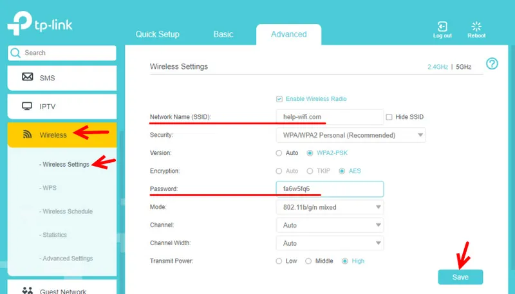Click the Reboot icon
The width and height of the screenshot is (515, 294).
pos(476,26)
